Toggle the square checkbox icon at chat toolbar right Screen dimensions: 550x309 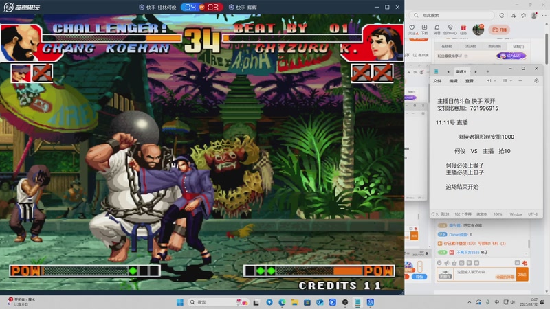click(x=517, y=263)
